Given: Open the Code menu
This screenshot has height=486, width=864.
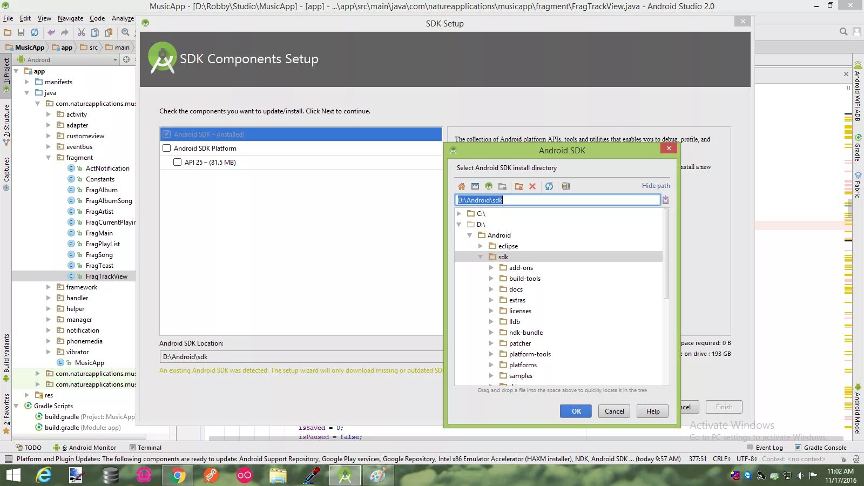Looking at the screenshot, I should (97, 18).
